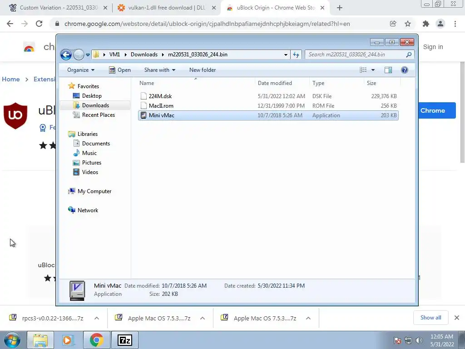This screenshot has width=465, height=349.
Task: Launch Windows Media Player from taskbar
Action: pyautogui.click(x=68, y=340)
